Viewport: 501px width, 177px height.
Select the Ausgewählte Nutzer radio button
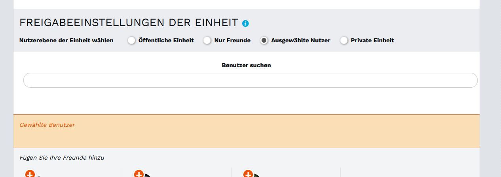point(264,40)
